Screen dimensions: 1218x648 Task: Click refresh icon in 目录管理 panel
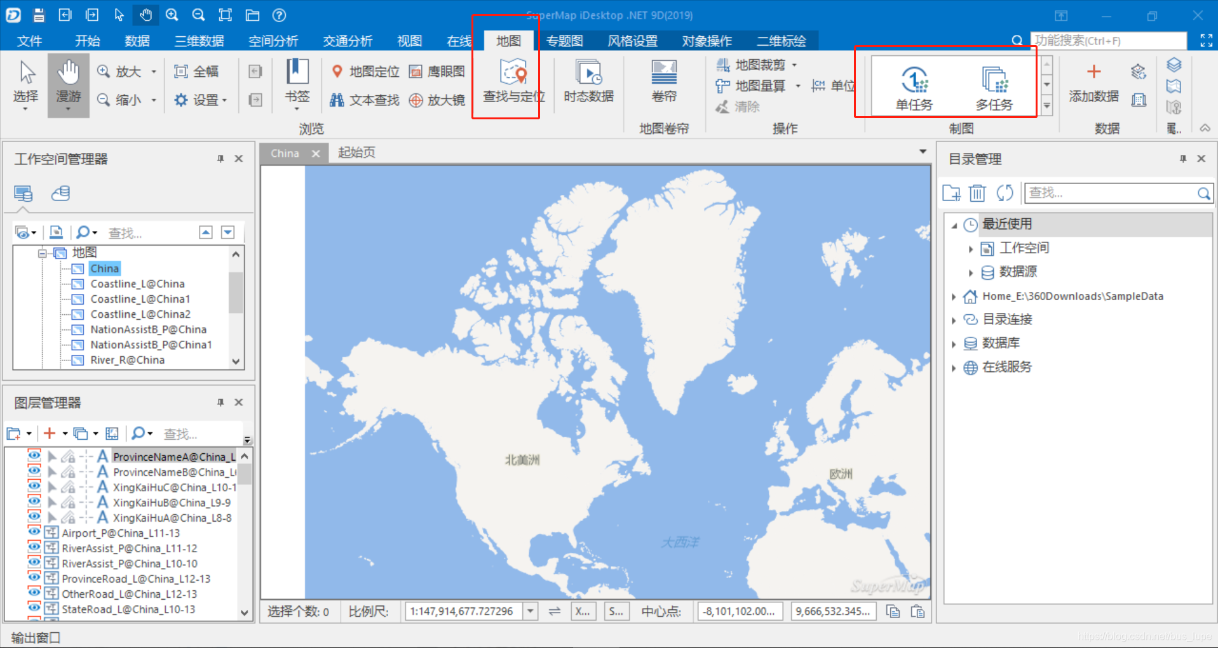[x=1005, y=192]
